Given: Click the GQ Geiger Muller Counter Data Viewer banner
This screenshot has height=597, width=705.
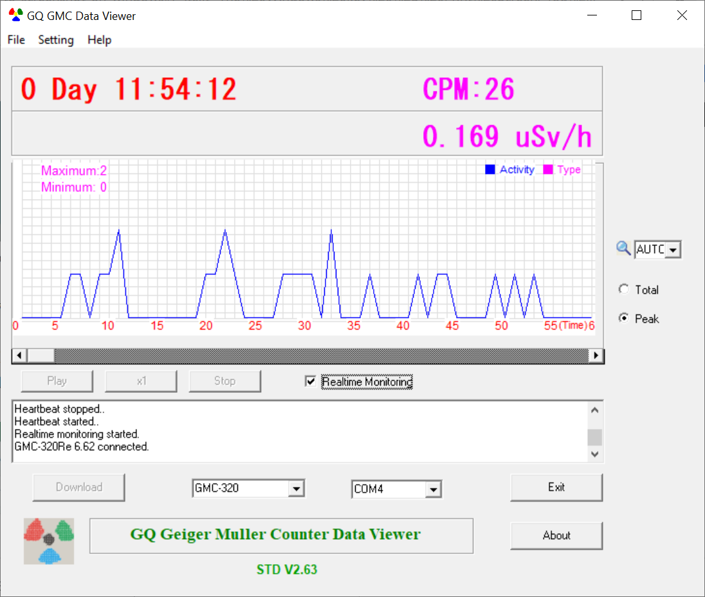Looking at the screenshot, I should pyautogui.click(x=282, y=535).
